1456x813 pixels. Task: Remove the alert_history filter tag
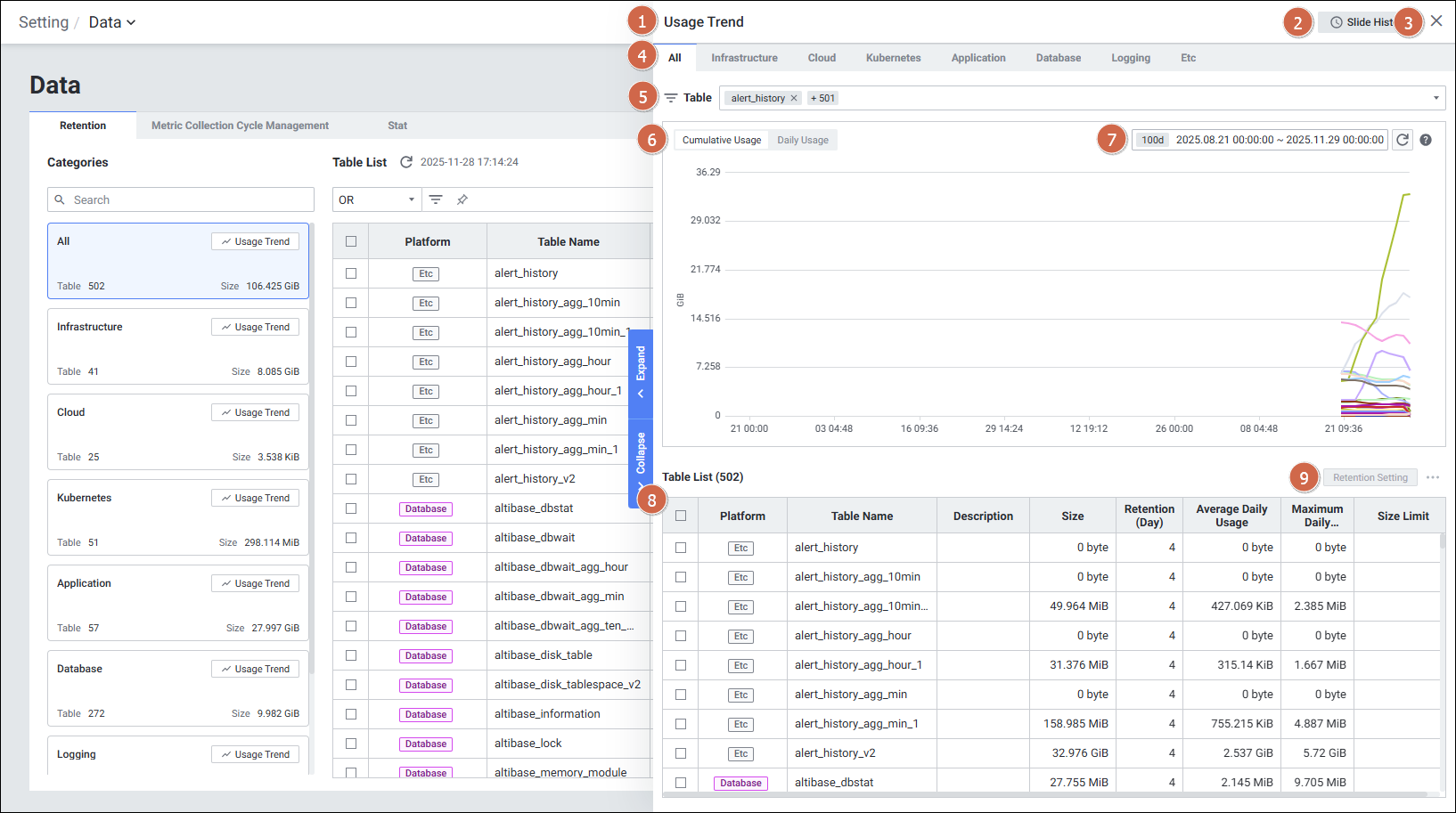click(x=794, y=98)
